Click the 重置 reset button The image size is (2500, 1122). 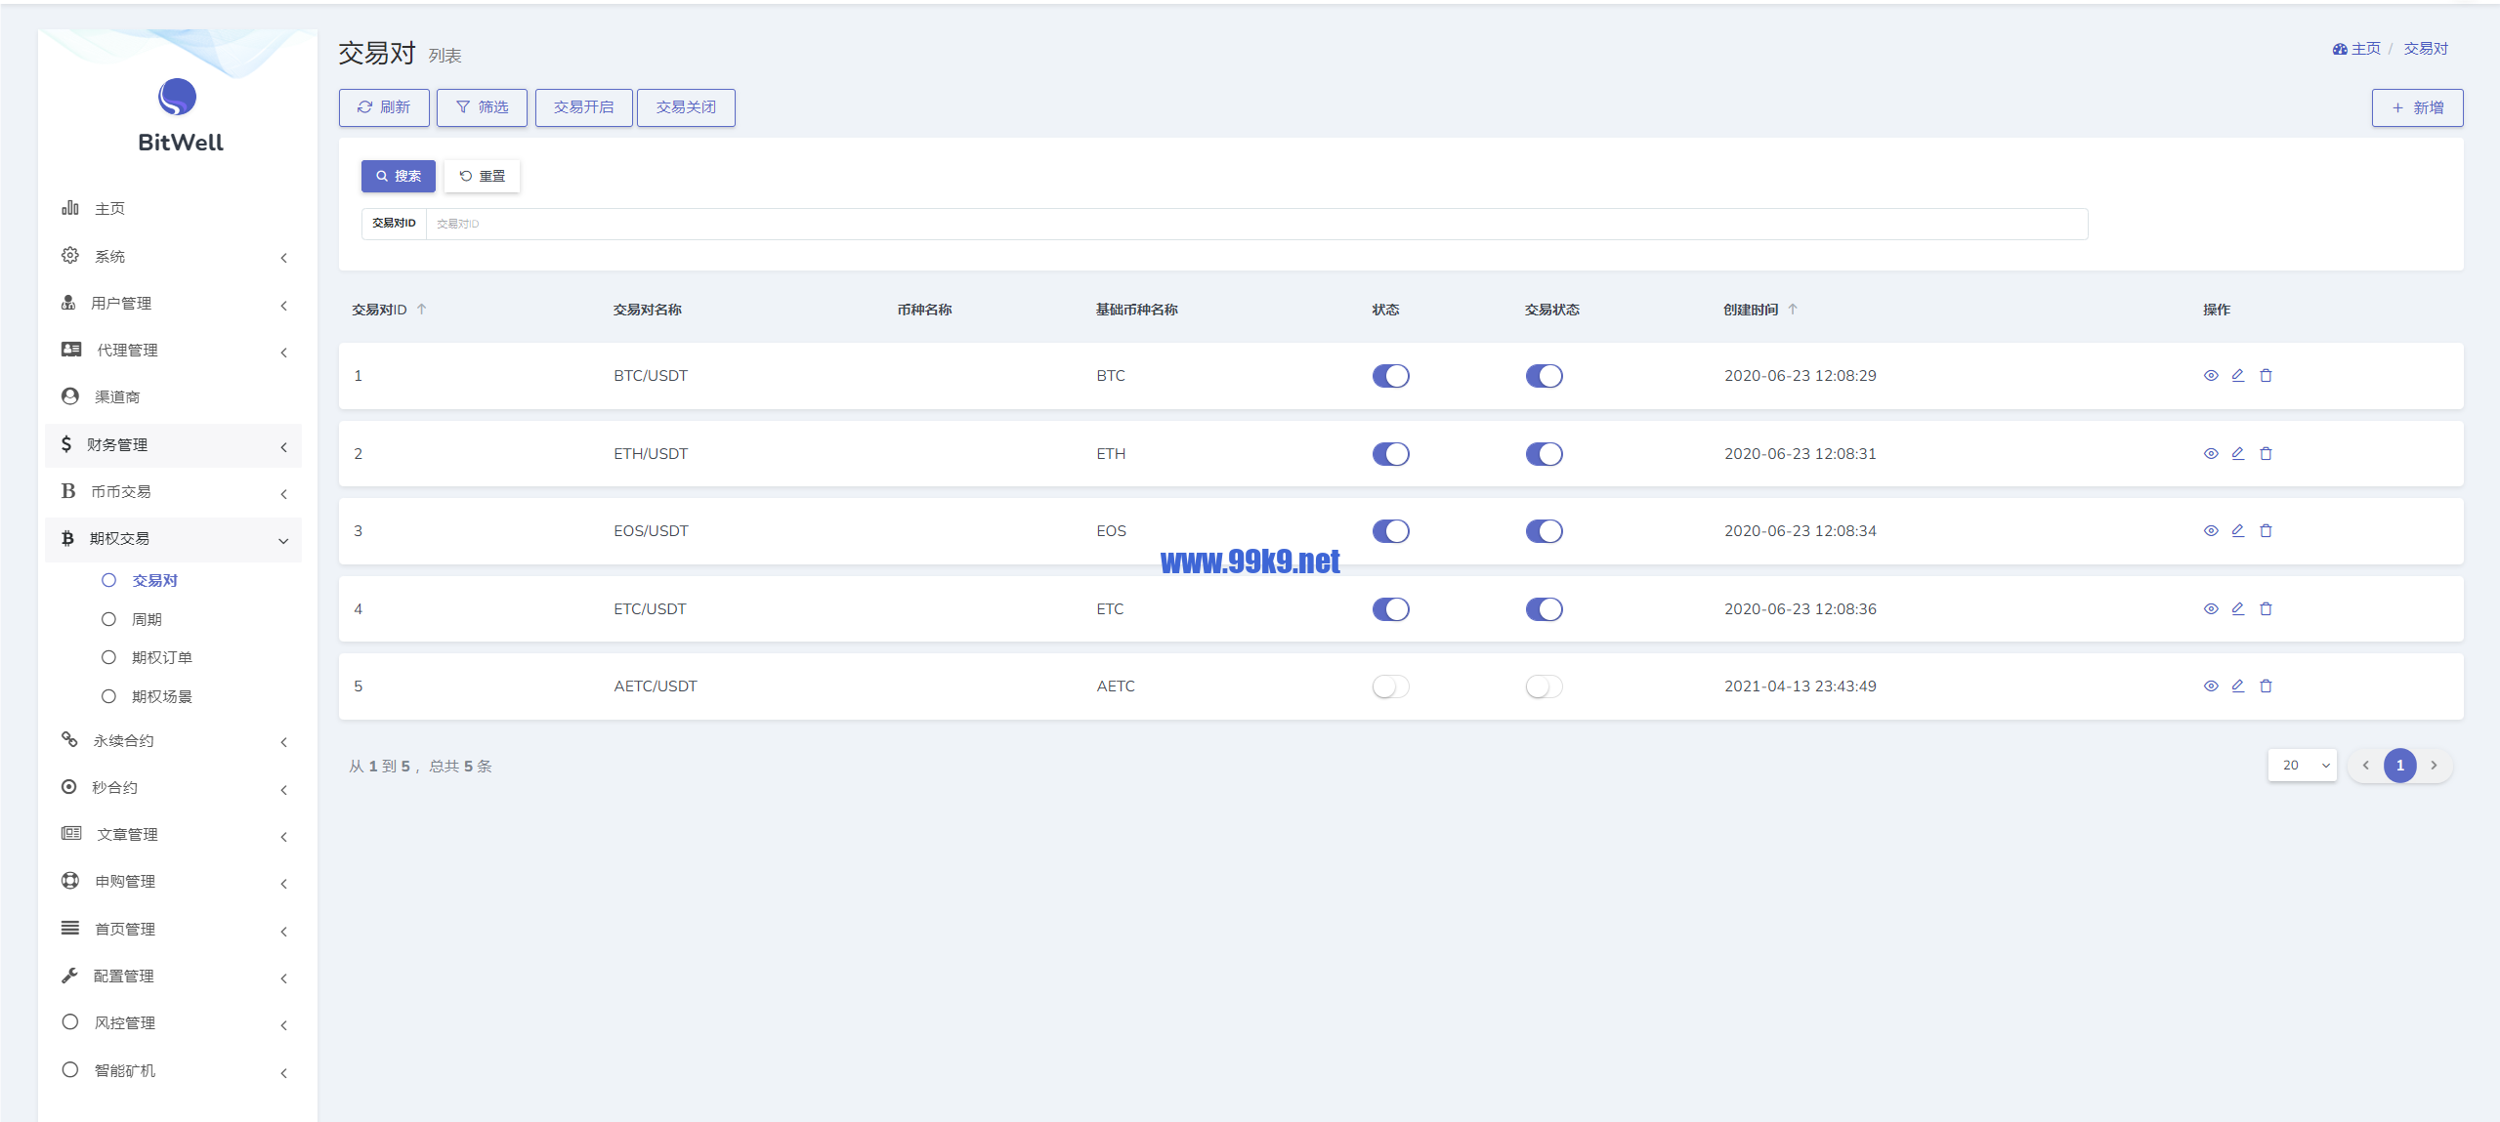482,177
